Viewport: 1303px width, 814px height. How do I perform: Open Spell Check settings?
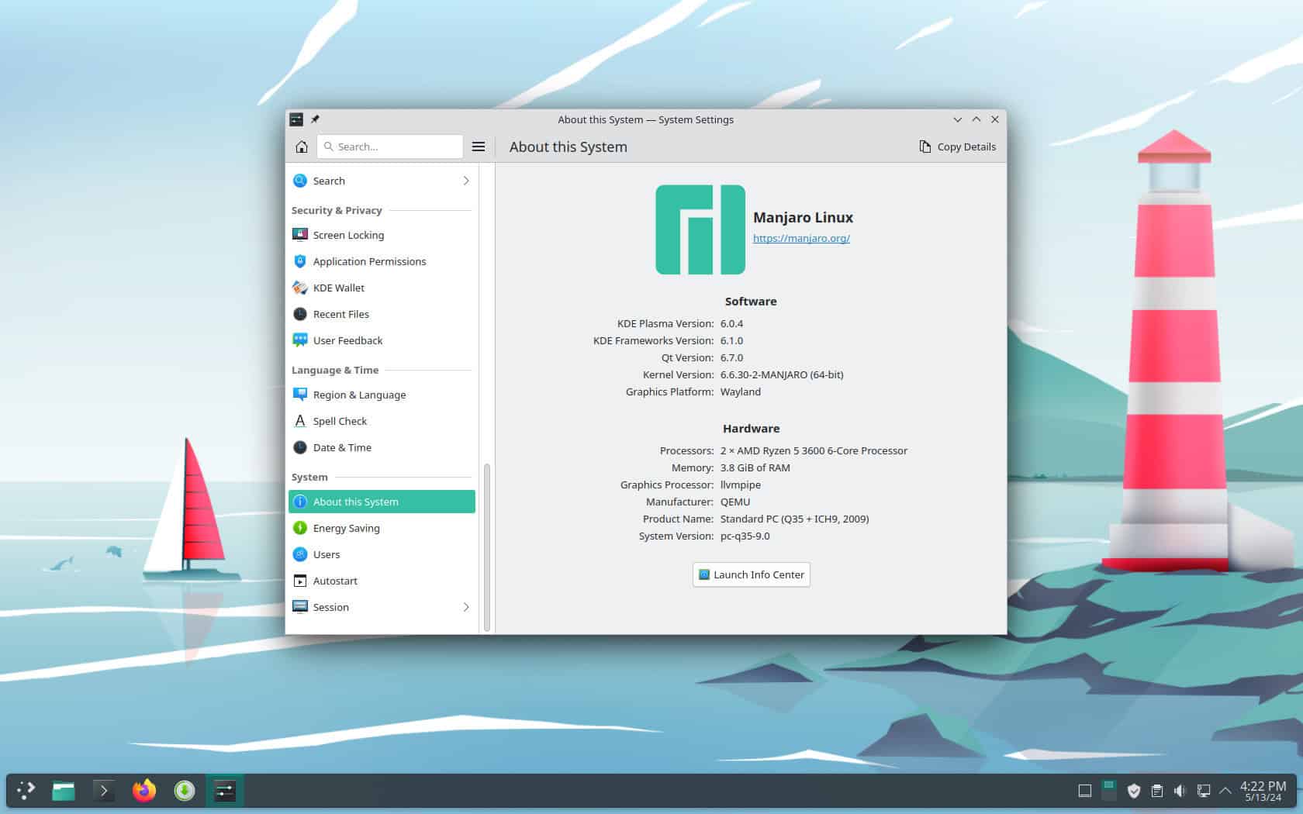pyautogui.click(x=340, y=421)
